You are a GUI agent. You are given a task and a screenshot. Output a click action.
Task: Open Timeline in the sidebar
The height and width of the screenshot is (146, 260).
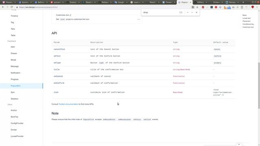14,16
